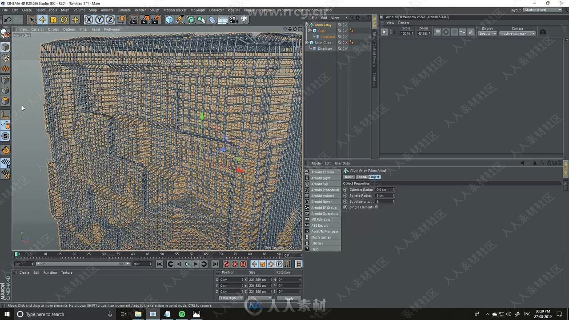This screenshot has width=569, height=320.
Task: Add a Cube primitive object
Action: 169,20
